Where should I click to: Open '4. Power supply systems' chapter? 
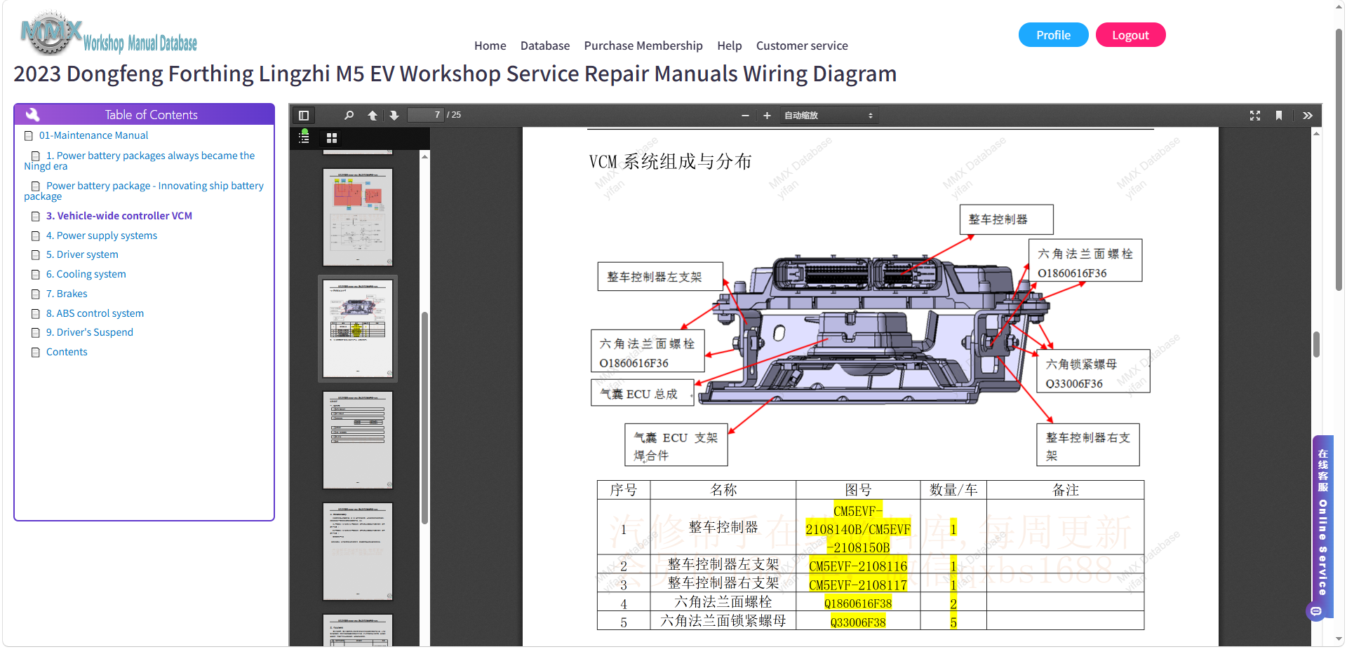point(102,235)
